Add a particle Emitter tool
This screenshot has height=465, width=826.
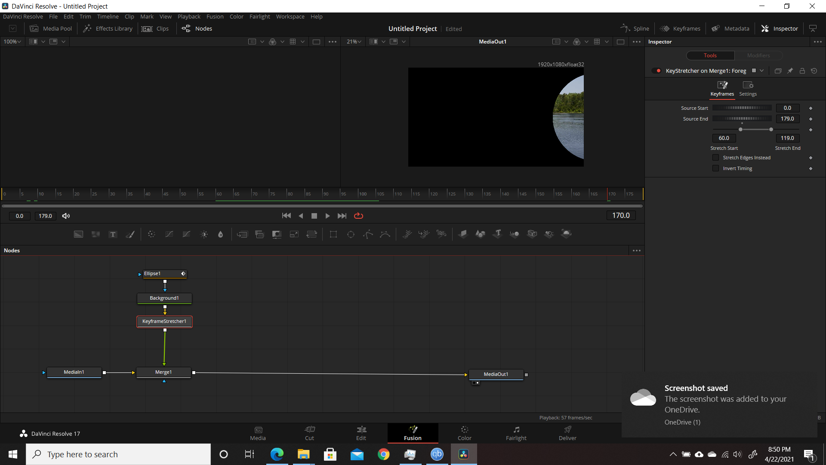(407, 234)
